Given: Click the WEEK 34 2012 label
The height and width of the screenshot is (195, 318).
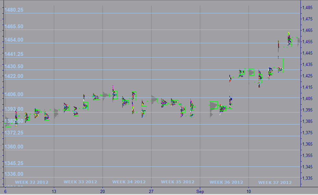Looking at the screenshot, I should tap(129, 182).
